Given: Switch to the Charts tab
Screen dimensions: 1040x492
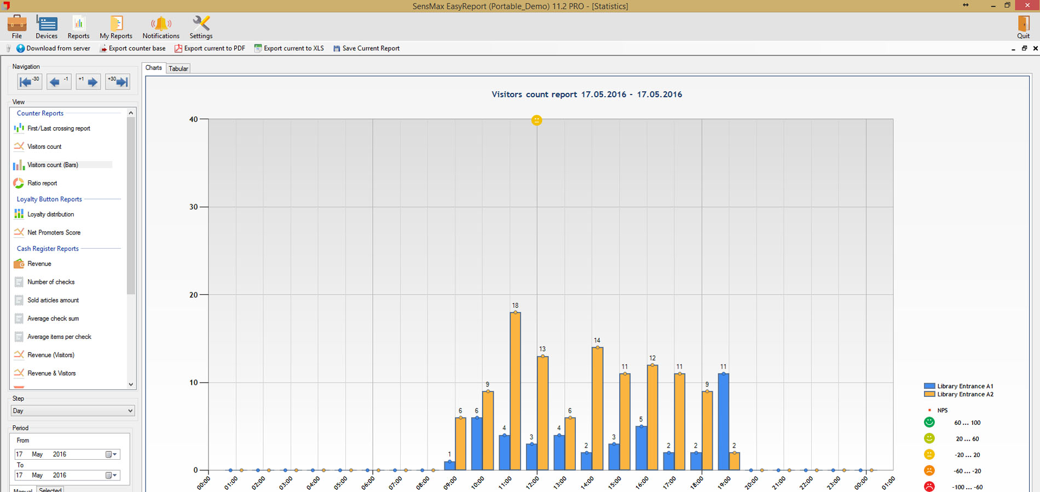Looking at the screenshot, I should (154, 68).
